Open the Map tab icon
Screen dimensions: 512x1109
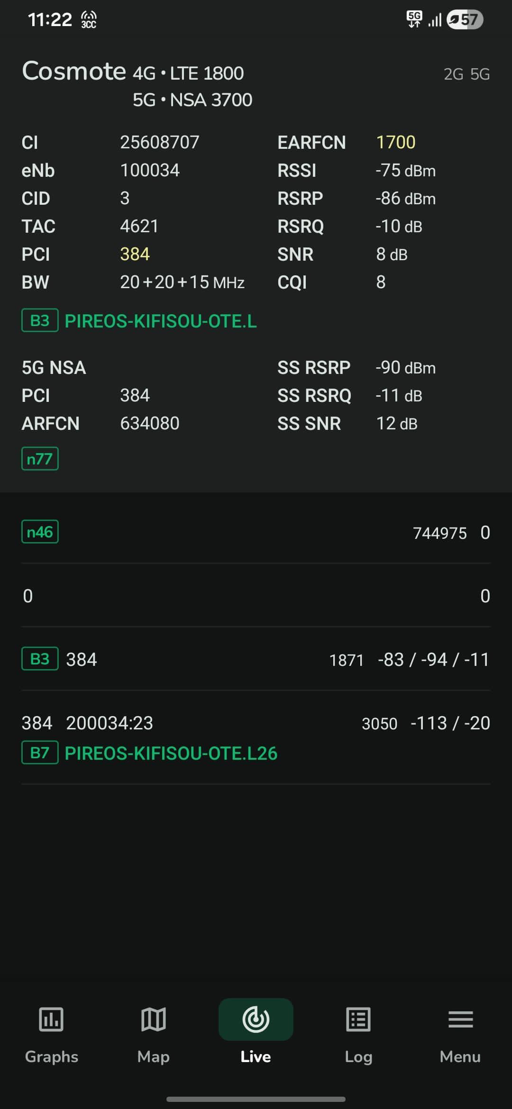(154, 1019)
